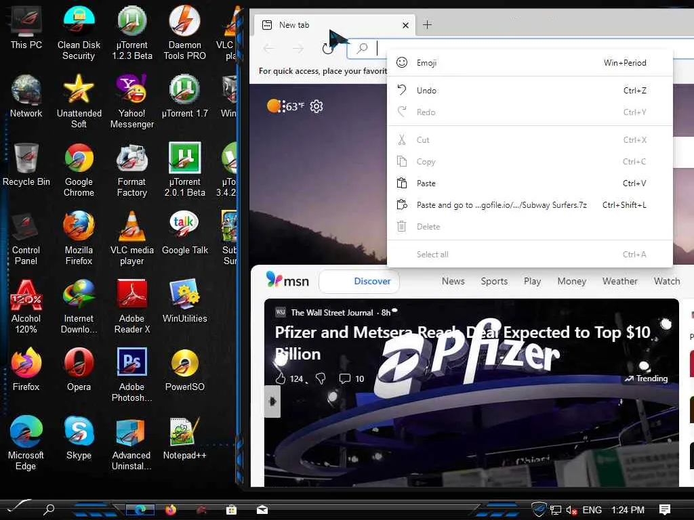This screenshot has width=694, height=520.
Task: Open a new tab with plus button
Action: click(x=427, y=25)
